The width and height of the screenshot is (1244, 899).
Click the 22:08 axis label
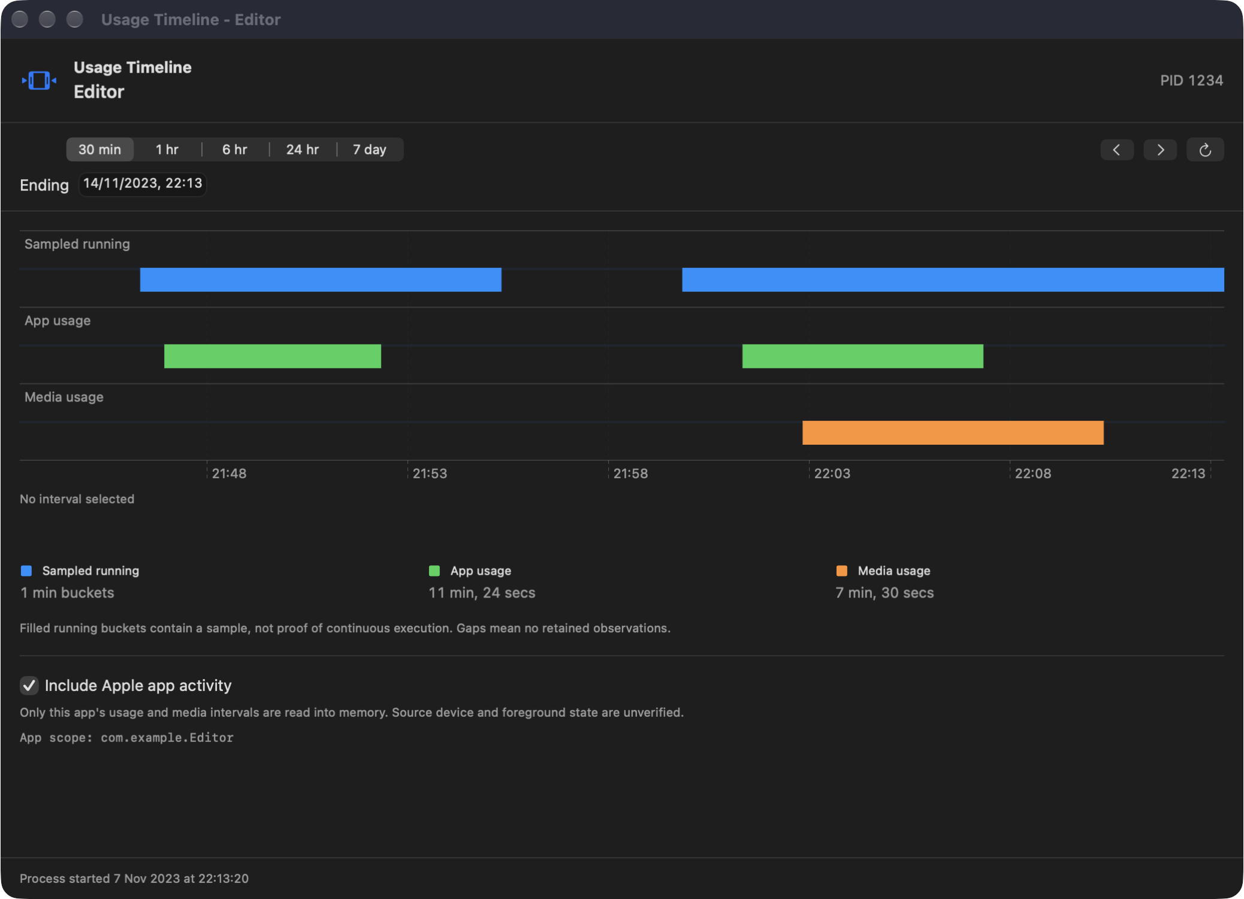(1032, 473)
